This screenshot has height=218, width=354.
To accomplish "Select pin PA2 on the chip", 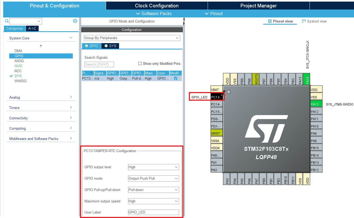I will coord(216,170).
